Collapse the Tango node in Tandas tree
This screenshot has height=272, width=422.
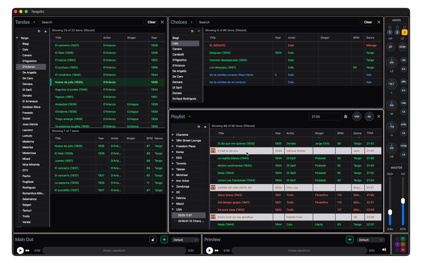point(17,38)
